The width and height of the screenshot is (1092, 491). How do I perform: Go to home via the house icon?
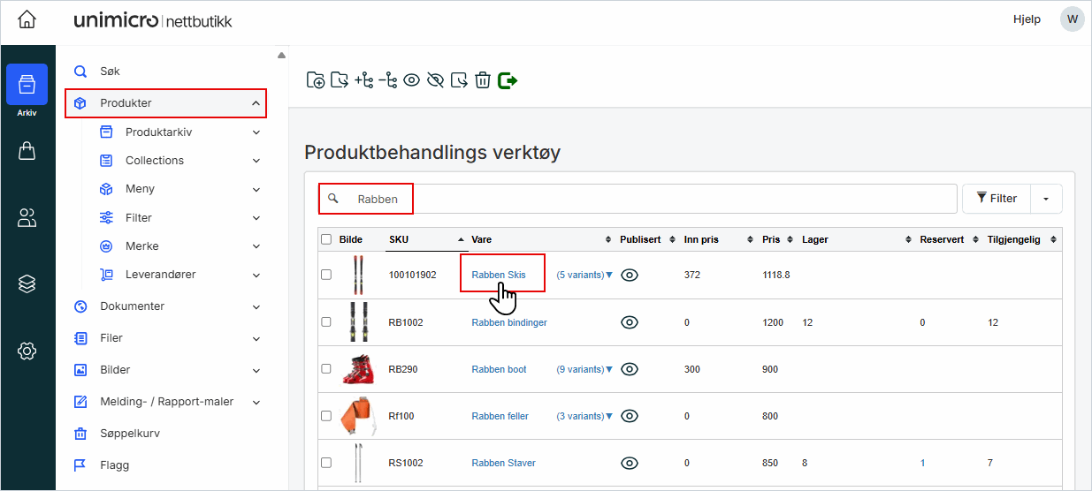[x=27, y=19]
